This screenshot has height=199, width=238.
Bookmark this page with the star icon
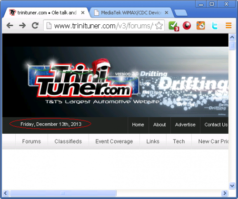159,26
